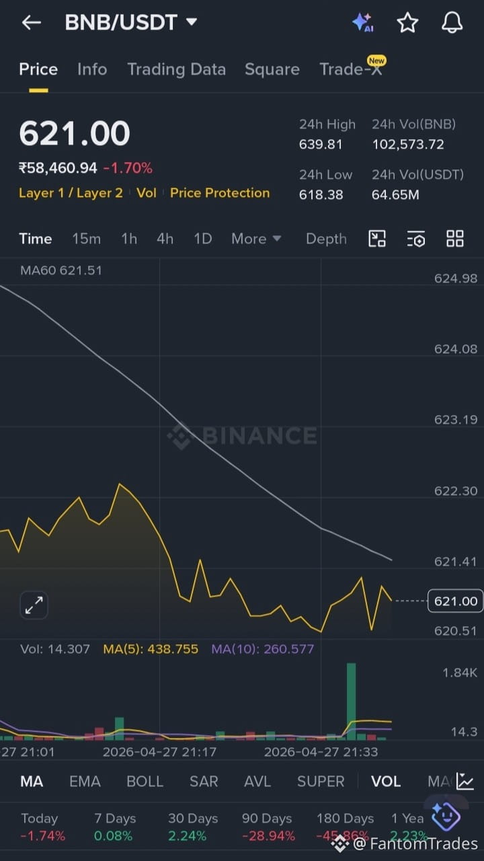Click the current price label 621.00 on axis
Viewport: 484px width, 861px height.
[455, 601]
